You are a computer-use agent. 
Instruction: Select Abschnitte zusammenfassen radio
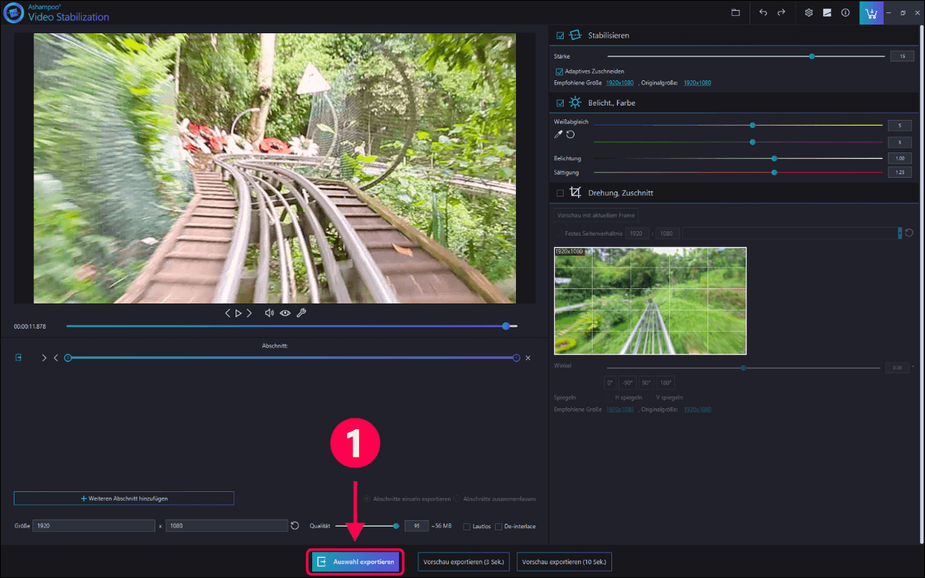tap(457, 499)
